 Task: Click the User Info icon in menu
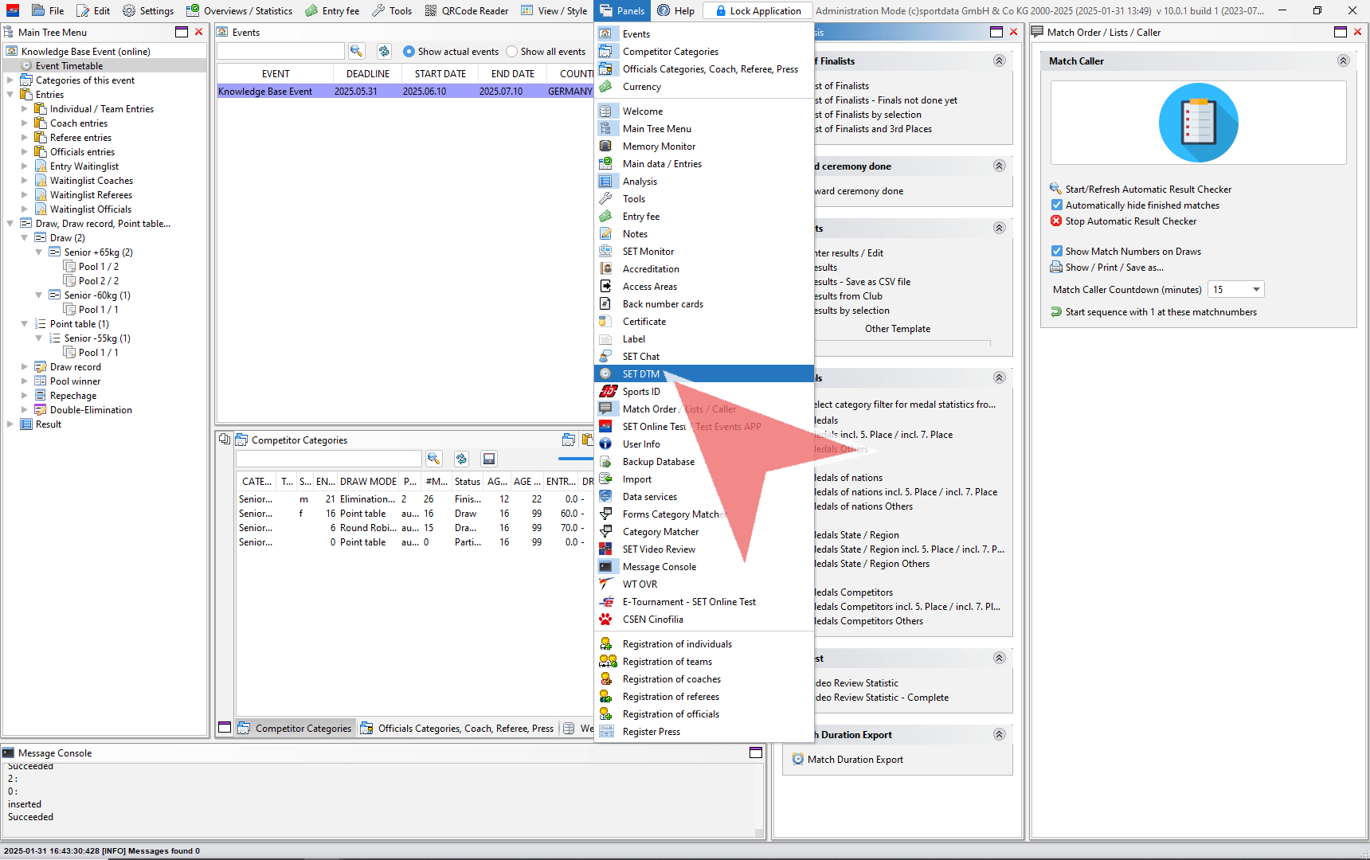coord(606,444)
